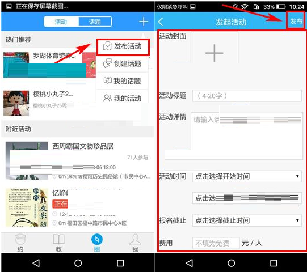Screen dimensions: 307x272
Task: Open 樱桃小丸子 character thumbnail
Action: click(x=16, y=103)
